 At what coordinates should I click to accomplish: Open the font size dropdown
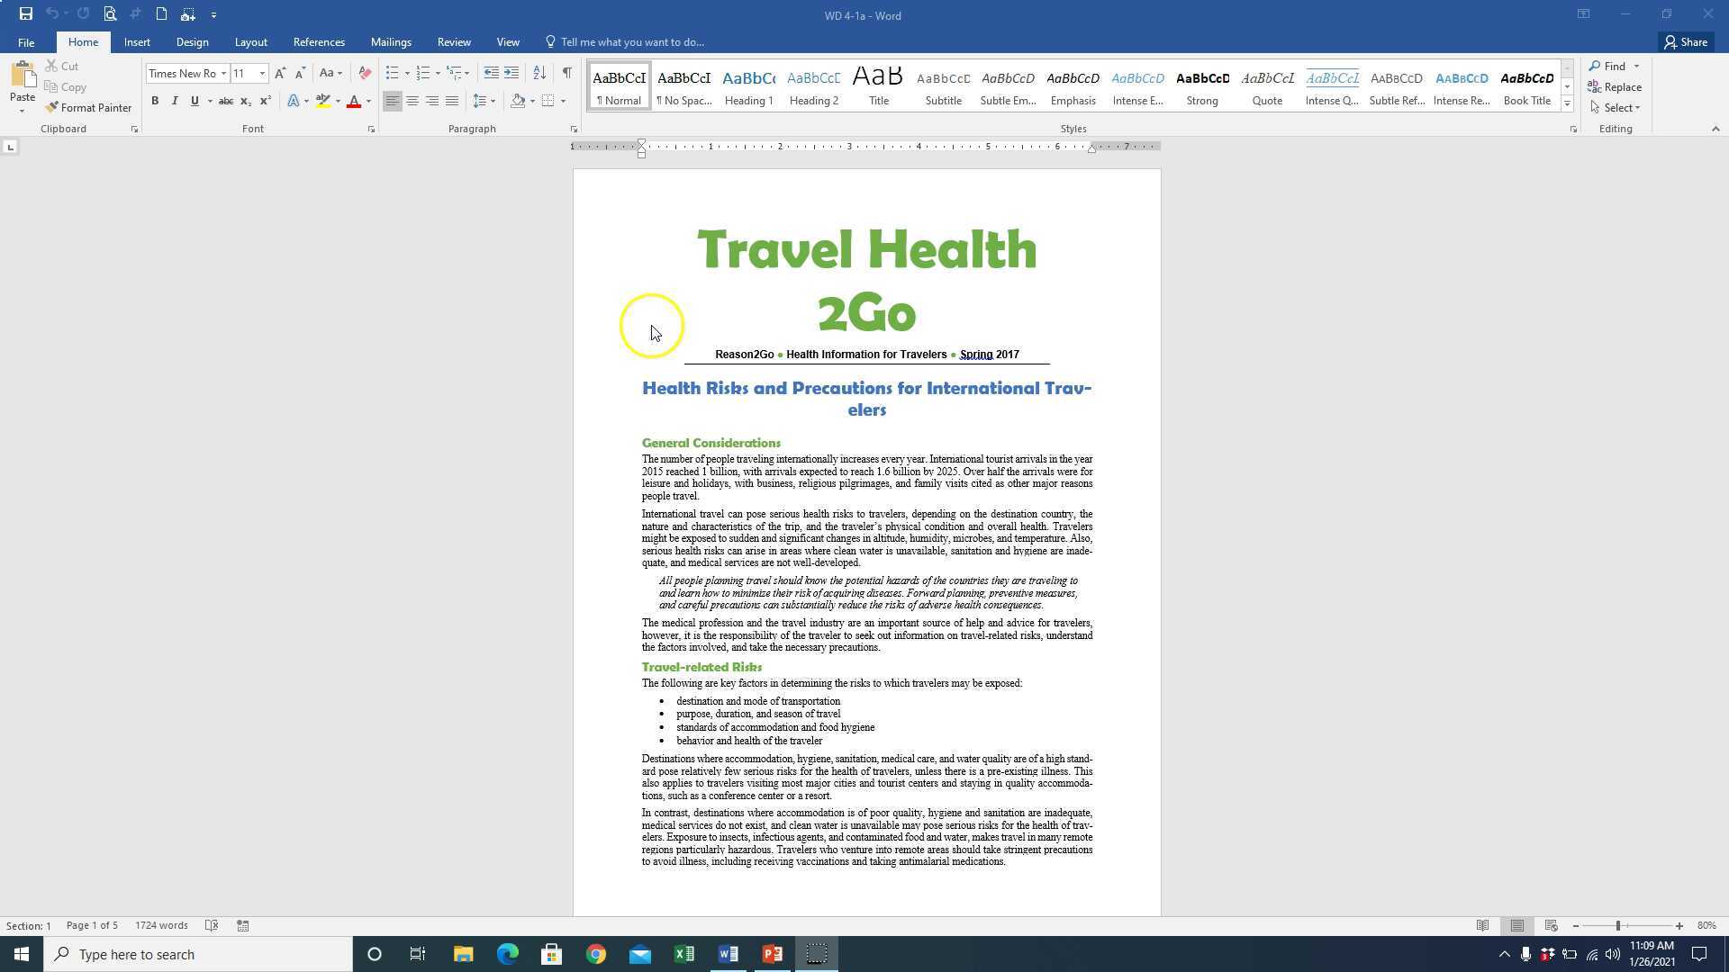coord(262,74)
